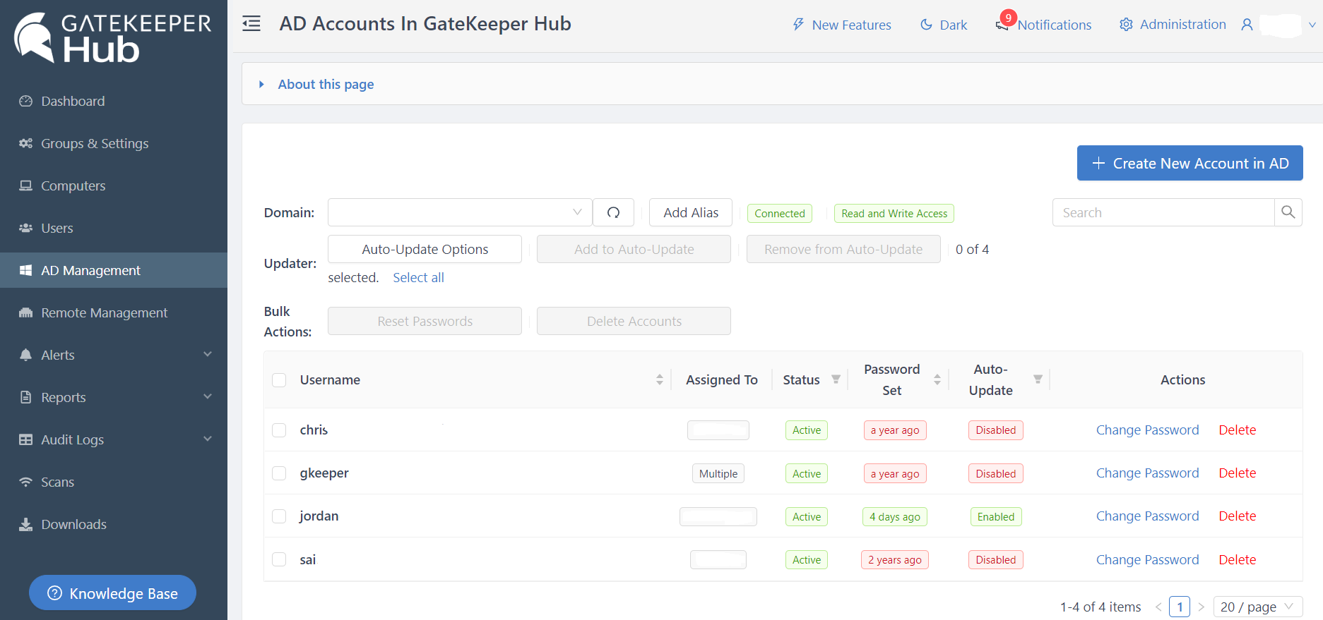Click the Alerts bell icon

point(26,355)
